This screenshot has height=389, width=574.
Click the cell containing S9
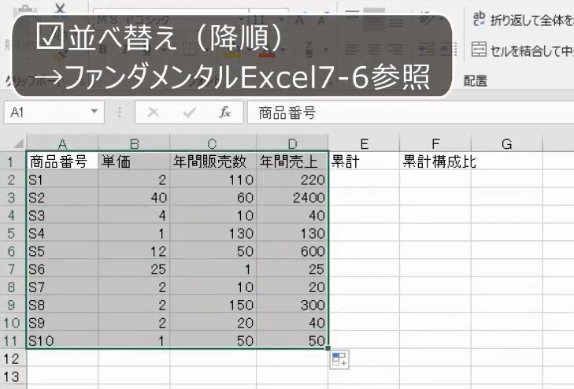coord(62,323)
